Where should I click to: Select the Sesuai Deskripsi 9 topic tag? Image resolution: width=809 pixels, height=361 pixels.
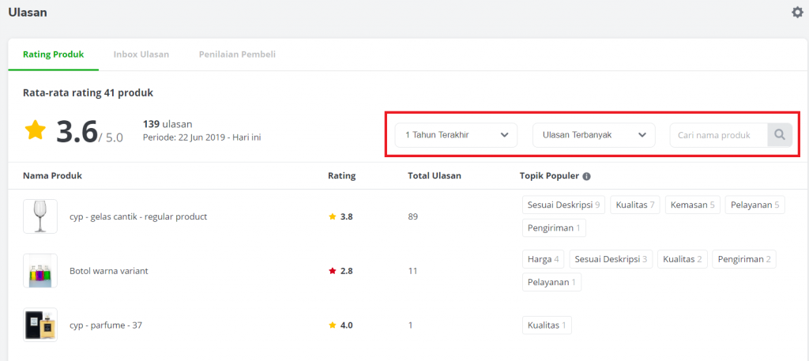(563, 205)
